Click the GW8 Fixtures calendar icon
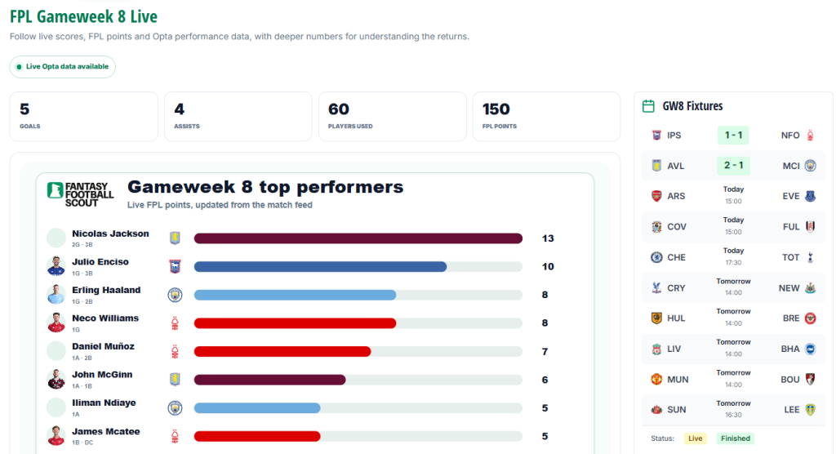 pyautogui.click(x=648, y=106)
